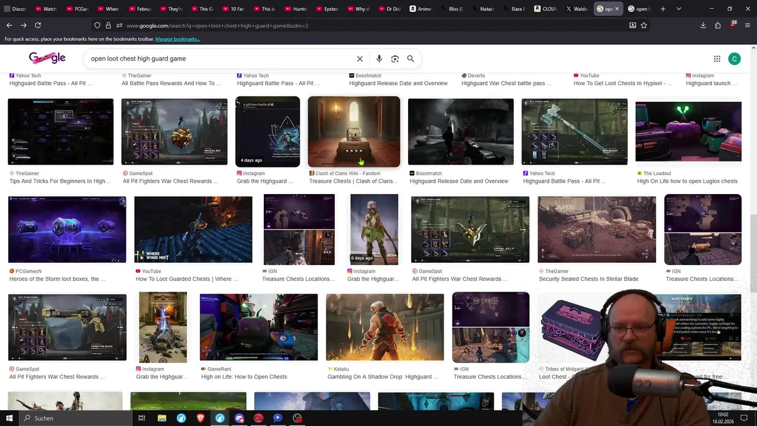This screenshot has height=426, width=757.
Task: Close the active Google search tab
Action: tap(617, 9)
